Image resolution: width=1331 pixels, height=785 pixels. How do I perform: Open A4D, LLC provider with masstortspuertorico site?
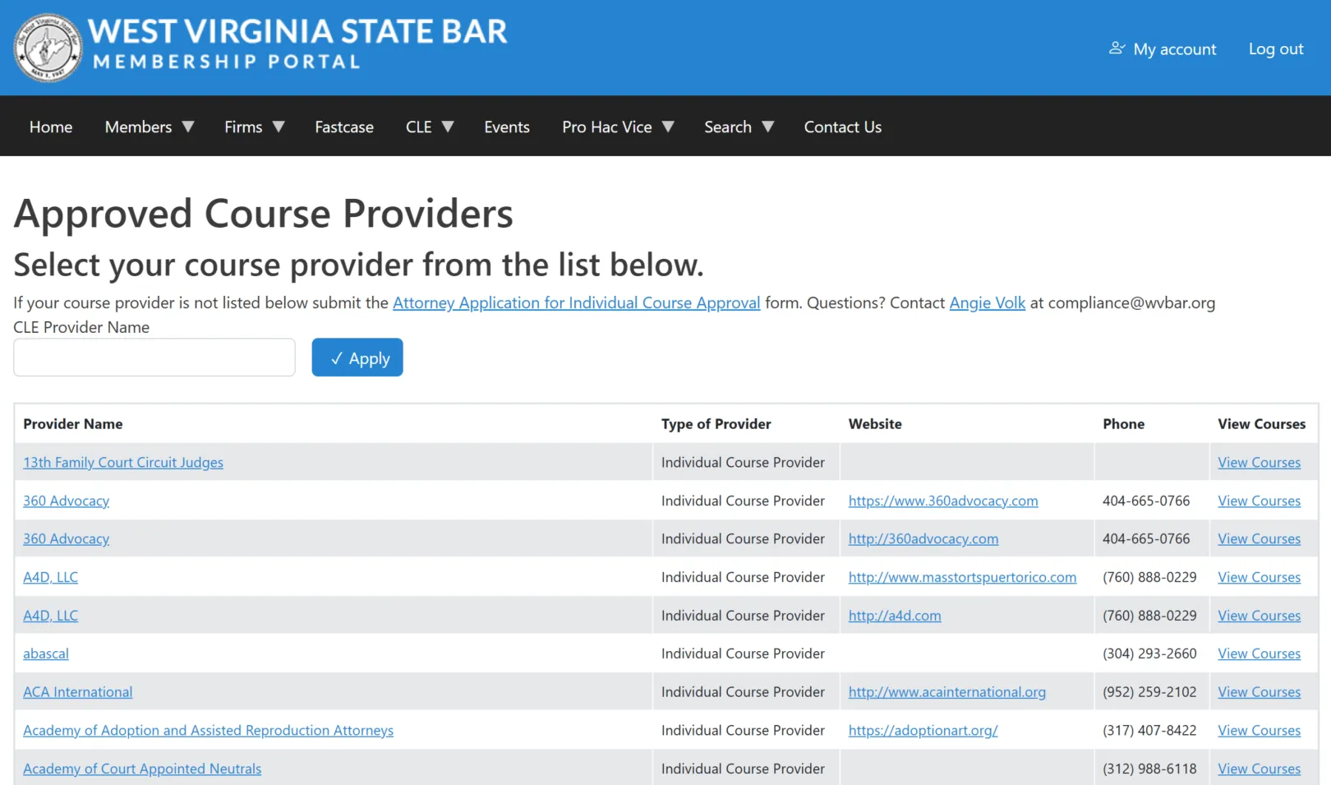(50, 577)
